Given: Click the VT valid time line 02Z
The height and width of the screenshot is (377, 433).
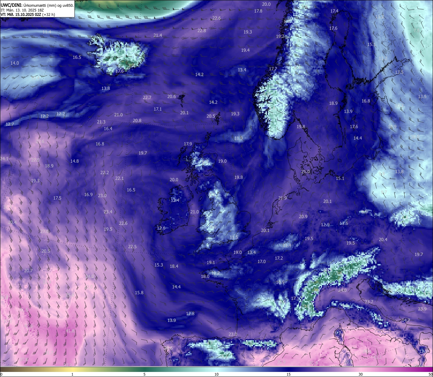Looking at the screenshot, I should [28, 15].
